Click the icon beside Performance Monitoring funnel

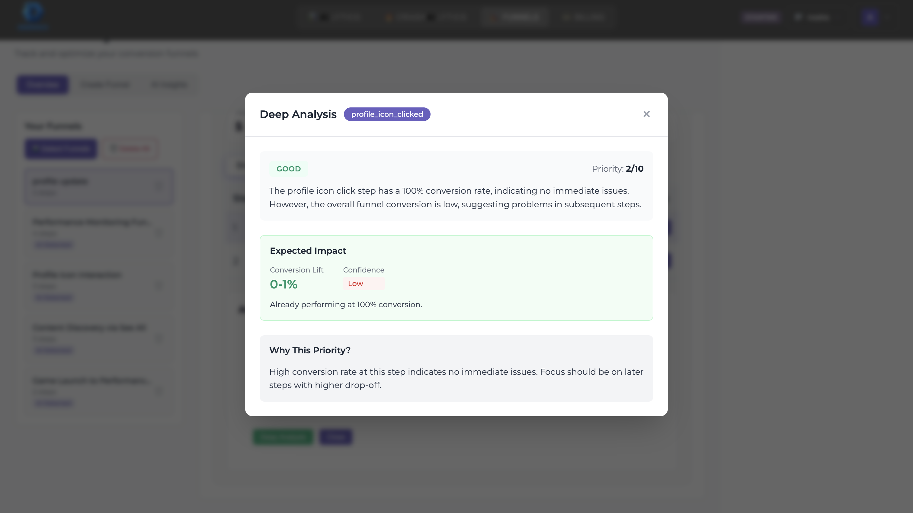(x=159, y=233)
